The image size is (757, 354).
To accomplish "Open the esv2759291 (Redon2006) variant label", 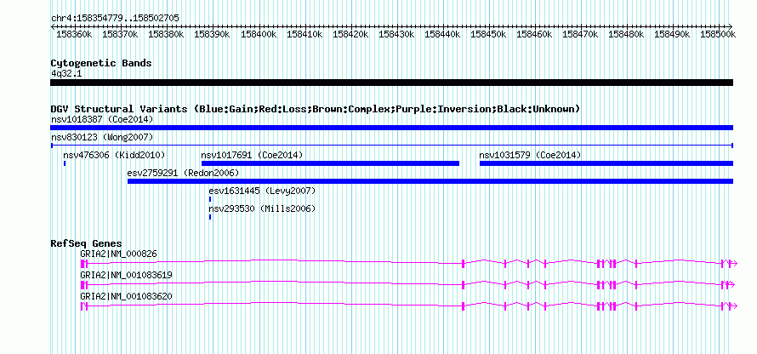I will point(183,174).
